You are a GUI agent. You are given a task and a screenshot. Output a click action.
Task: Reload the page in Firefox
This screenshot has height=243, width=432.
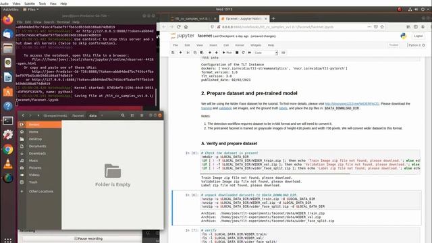tap(179, 27)
